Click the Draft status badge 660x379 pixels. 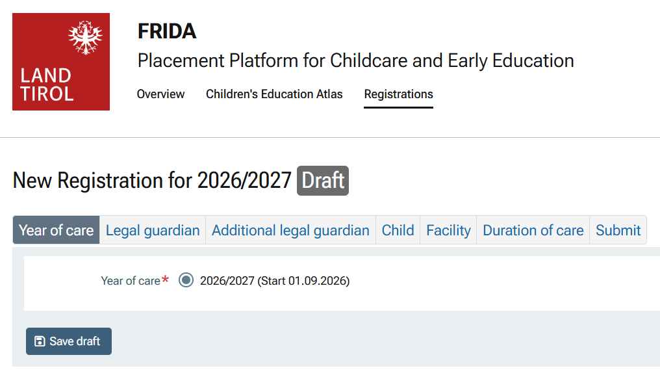323,181
